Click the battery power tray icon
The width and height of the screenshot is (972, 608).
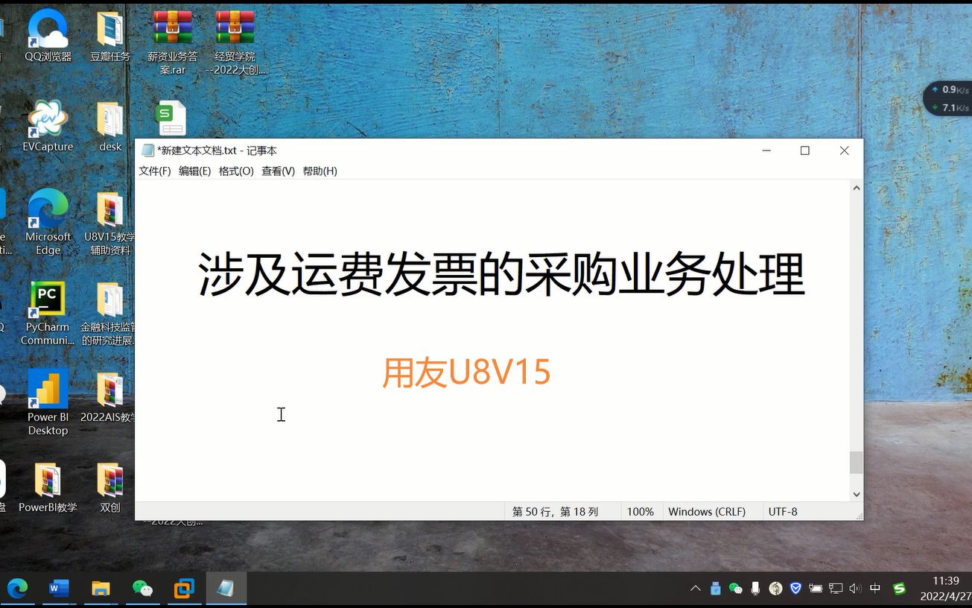click(x=816, y=589)
